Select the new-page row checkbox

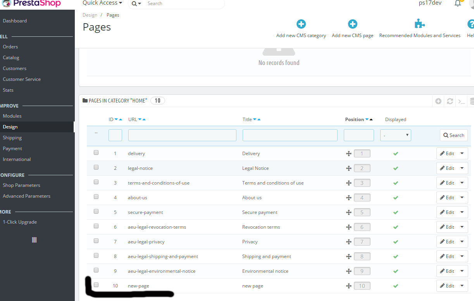96,285
